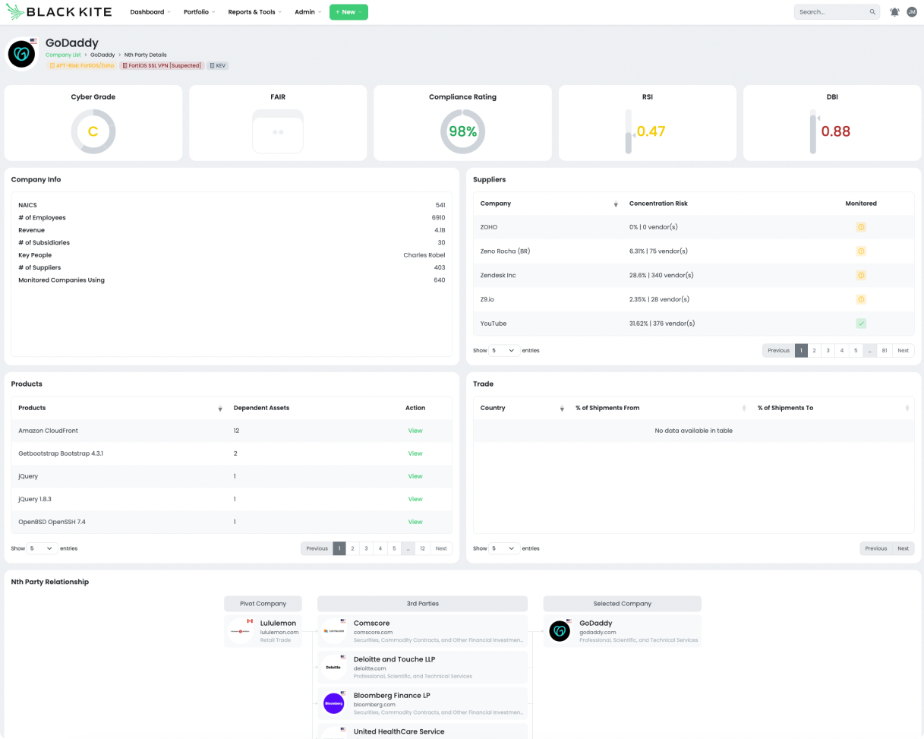Click the search magnifier icon
924x739 pixels.
pos(872,12)
